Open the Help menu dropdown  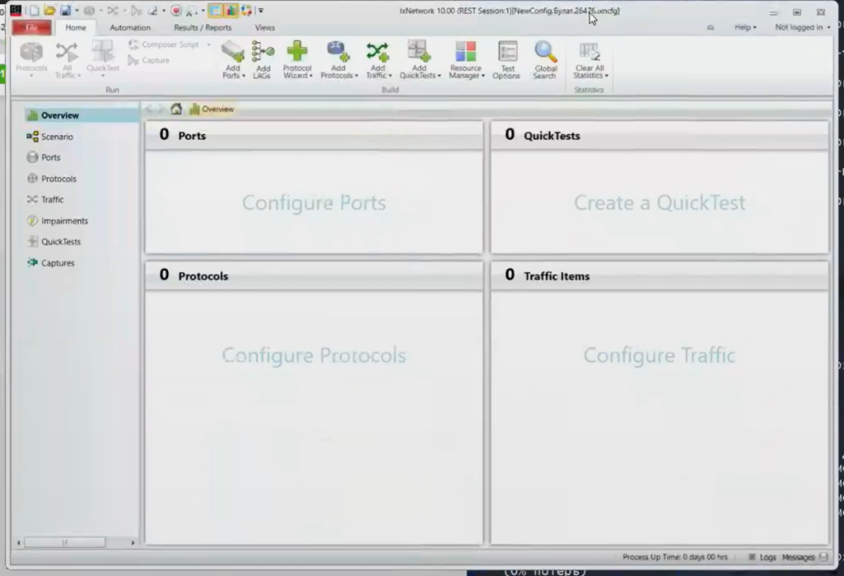[745, 27]
